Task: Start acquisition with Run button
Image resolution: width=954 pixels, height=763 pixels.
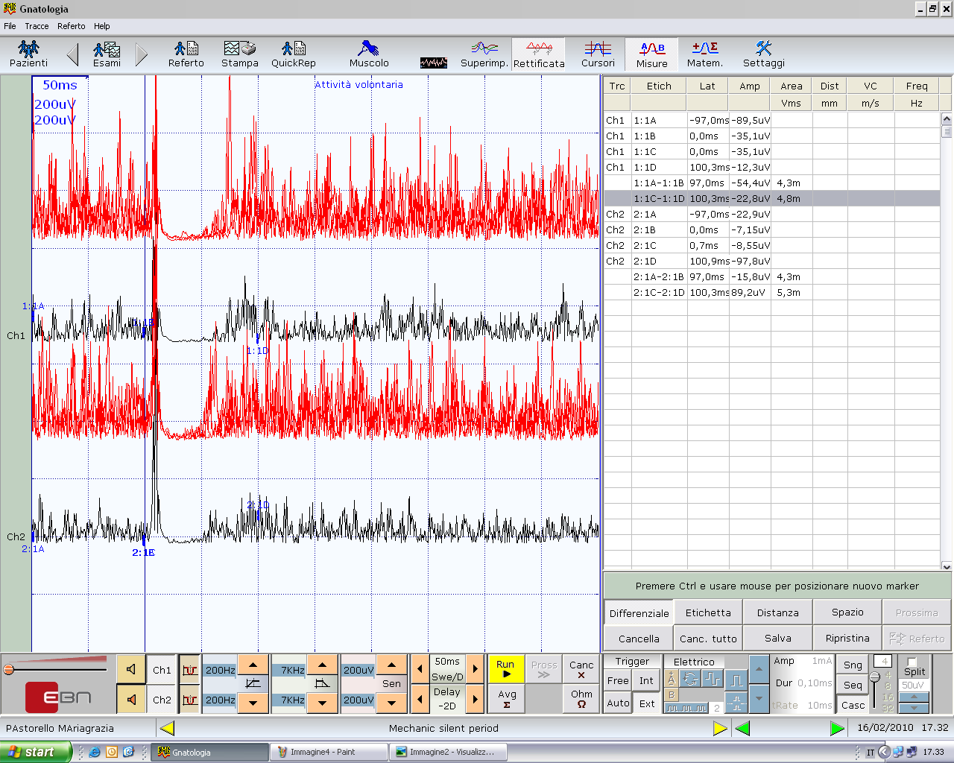Action: tap(505, 669)
